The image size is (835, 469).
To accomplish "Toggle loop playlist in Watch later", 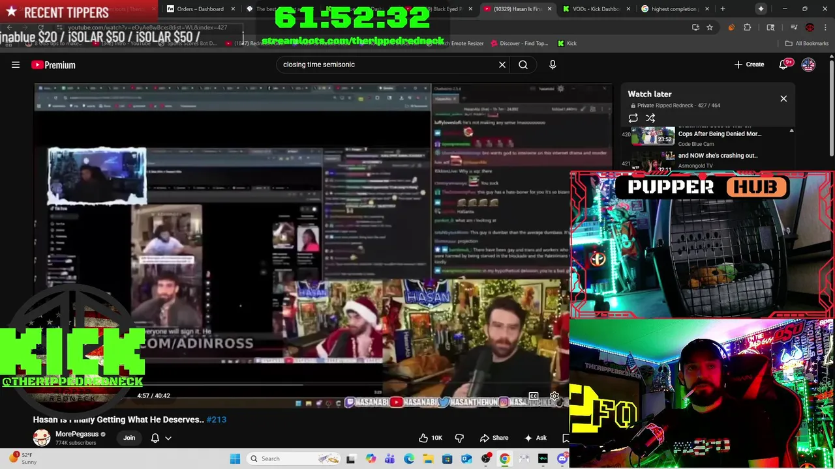I will click(633, 118).
